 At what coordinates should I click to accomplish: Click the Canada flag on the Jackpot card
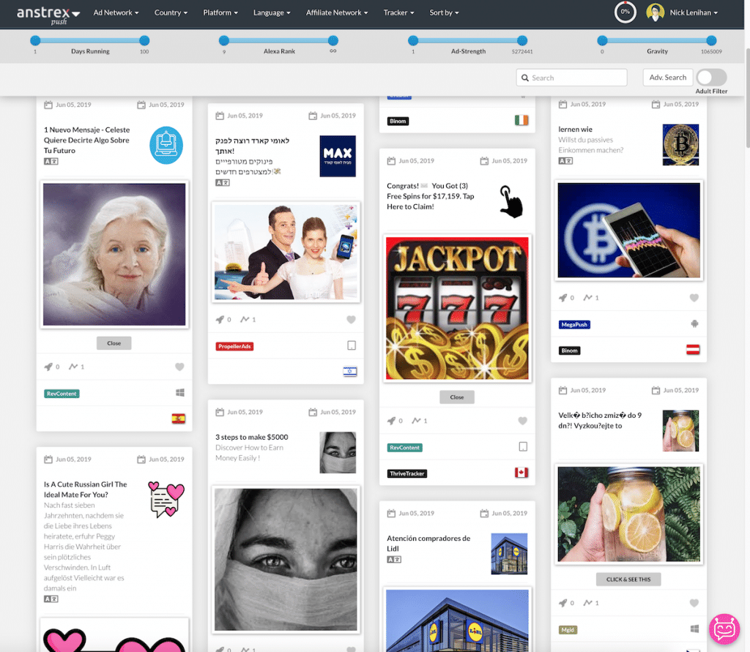[521, 473]
